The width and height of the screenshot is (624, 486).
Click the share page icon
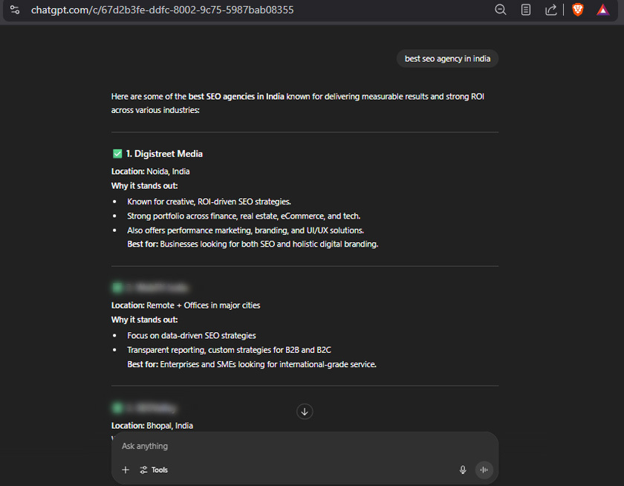(550, 10)
